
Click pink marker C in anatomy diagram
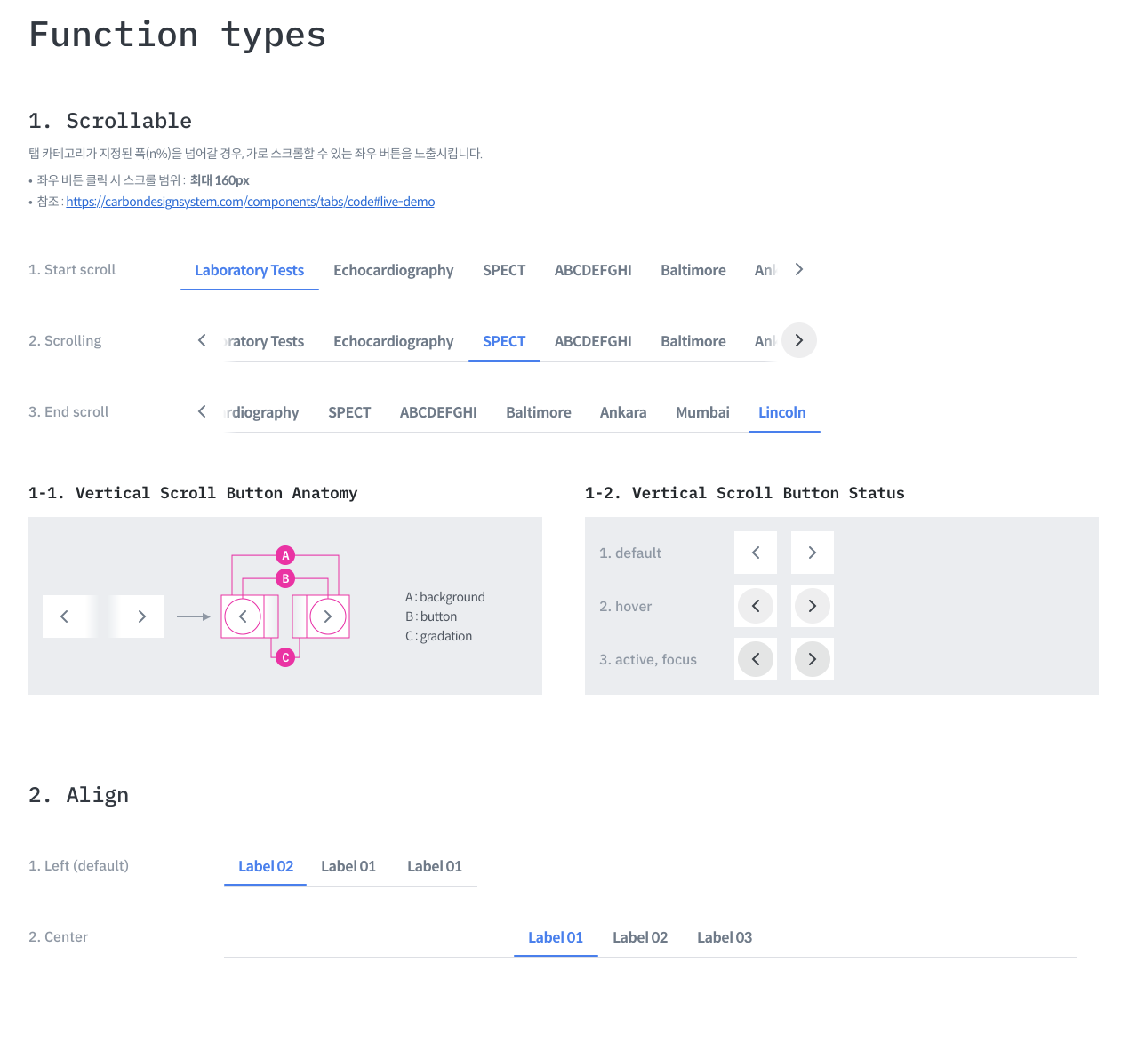tap(285, 657)
